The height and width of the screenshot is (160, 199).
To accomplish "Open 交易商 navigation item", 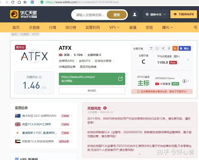I will [34, 27].
